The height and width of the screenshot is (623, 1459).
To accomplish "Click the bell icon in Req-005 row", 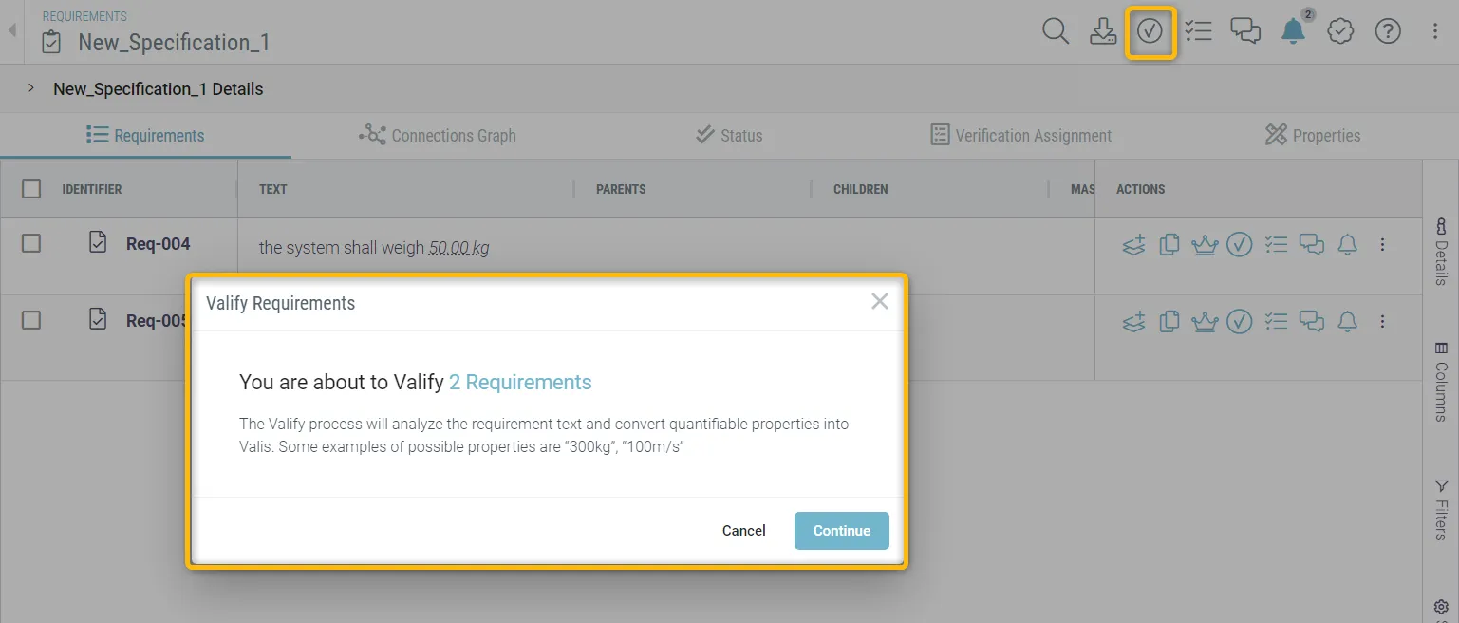I will pyautogui.click(x=1347, y=321).
